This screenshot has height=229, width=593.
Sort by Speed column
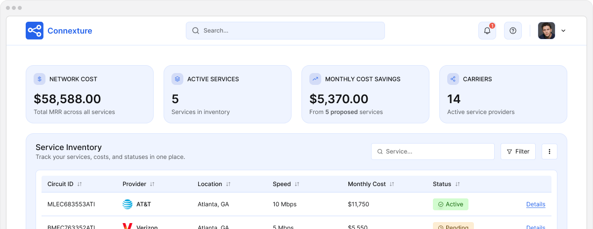click(x=297, y=184)
